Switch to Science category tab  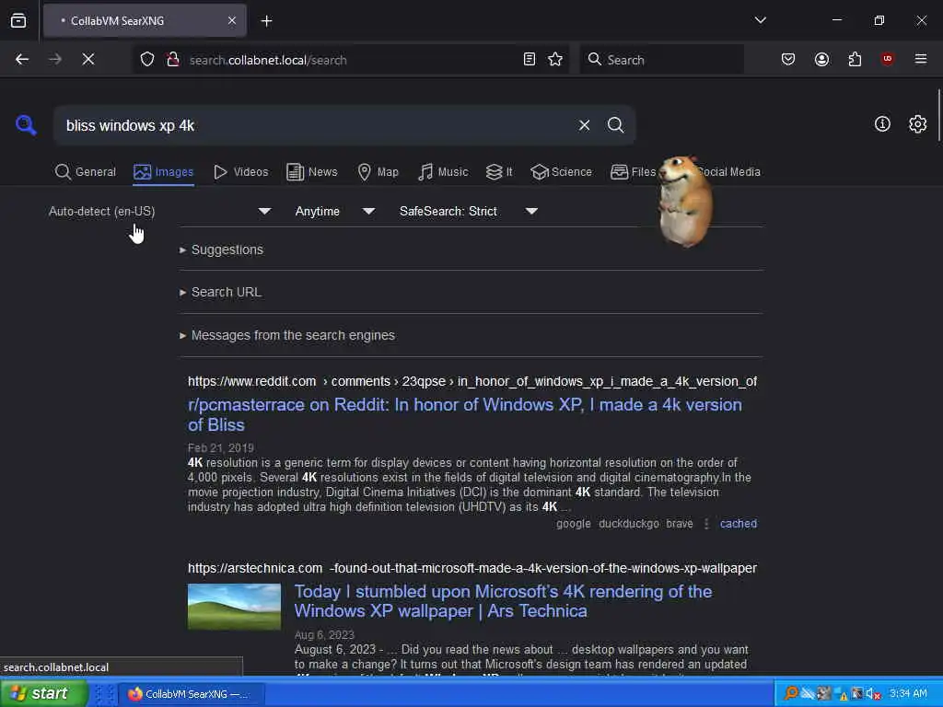point(561,172)
